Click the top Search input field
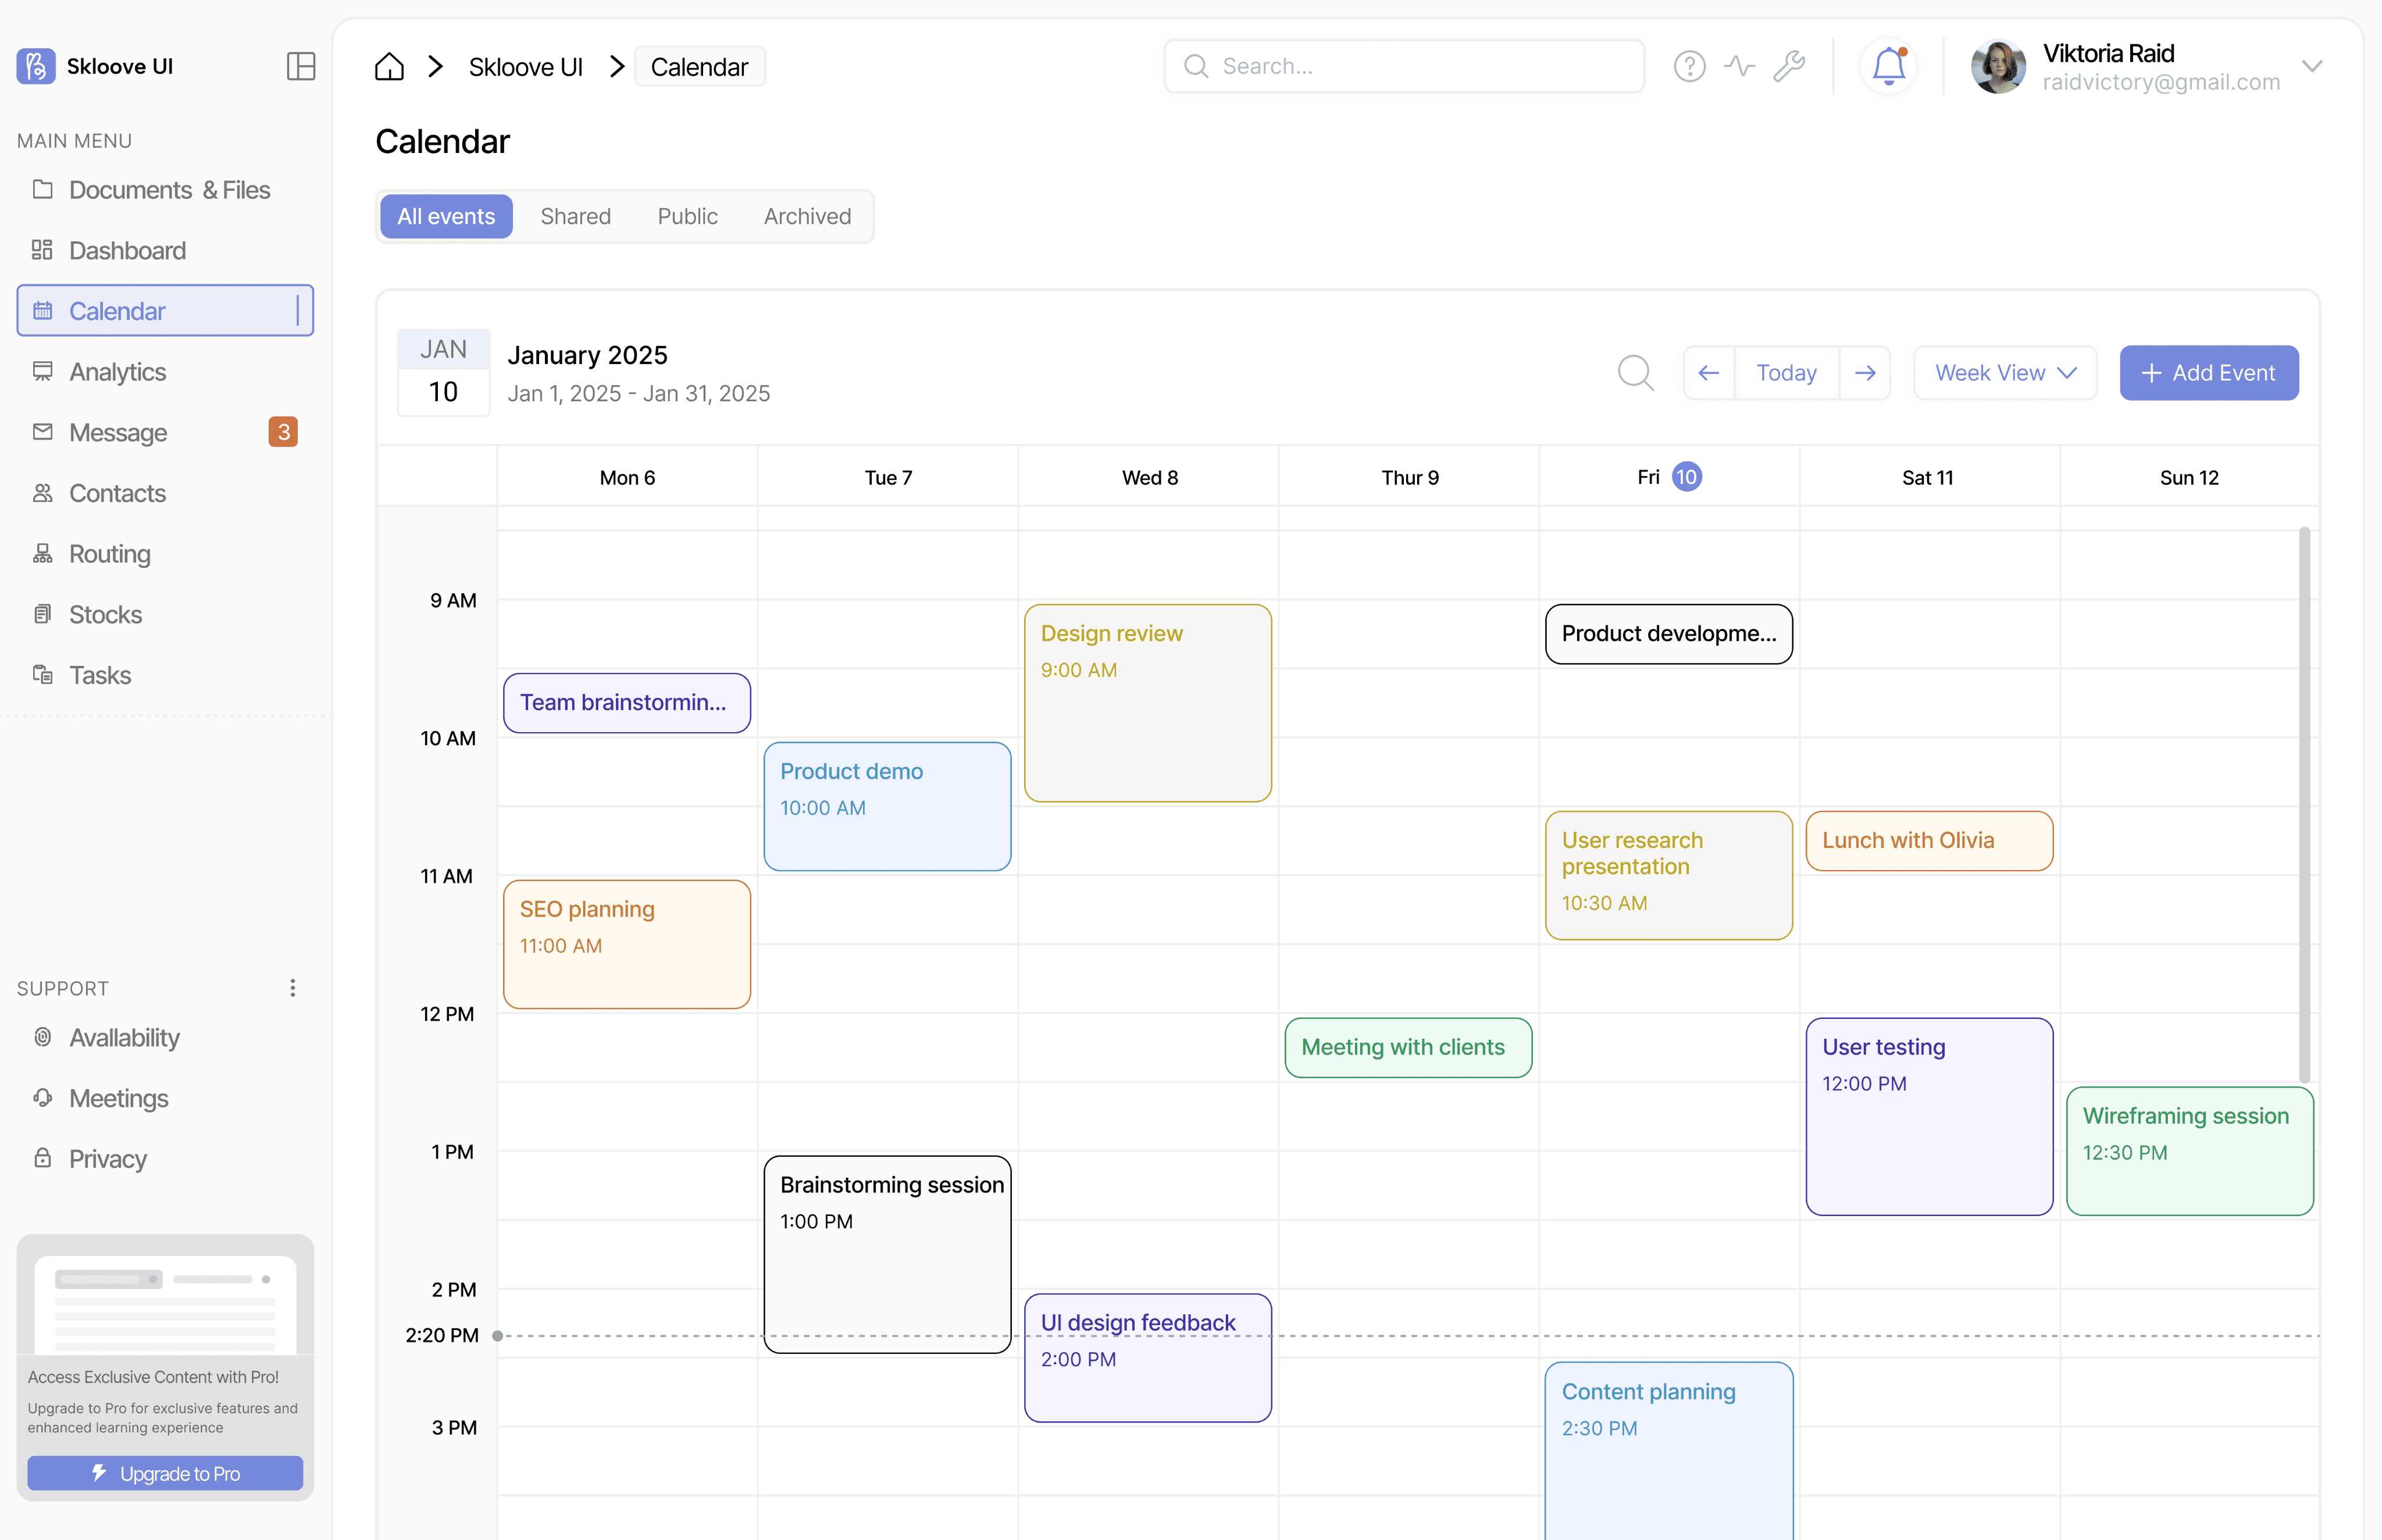Image resolution: width=2382 pixels, height=1540 pixels. tap(1404, 67)
